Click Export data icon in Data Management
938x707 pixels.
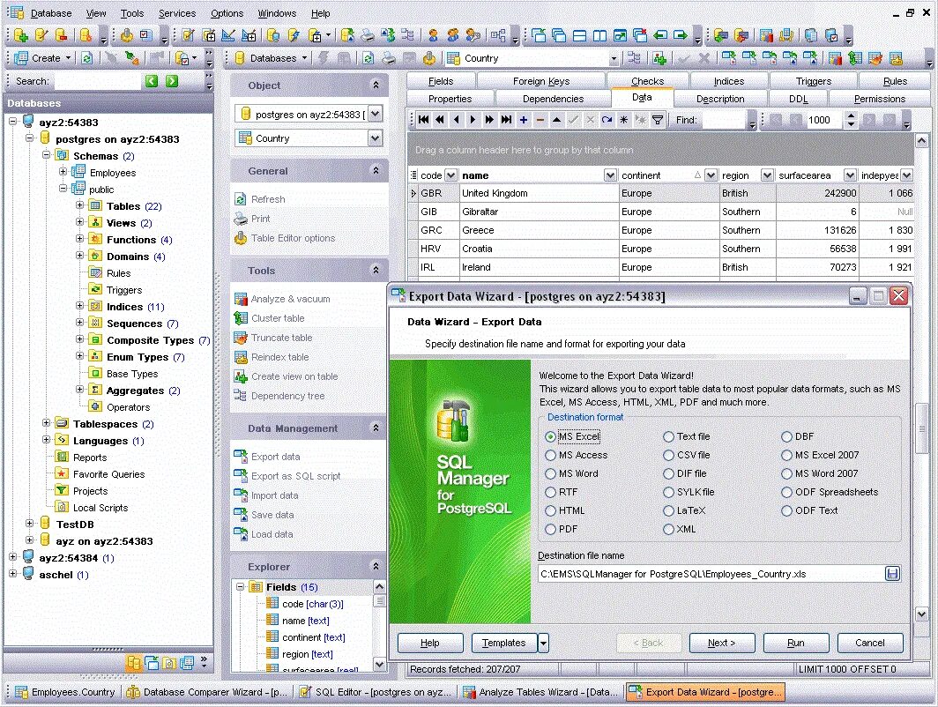(x=241, y=457)
